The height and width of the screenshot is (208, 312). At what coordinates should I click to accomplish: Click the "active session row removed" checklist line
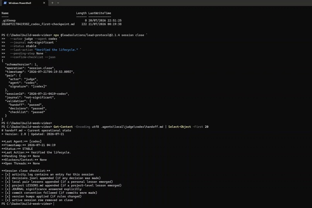click(x=37, y=200)
